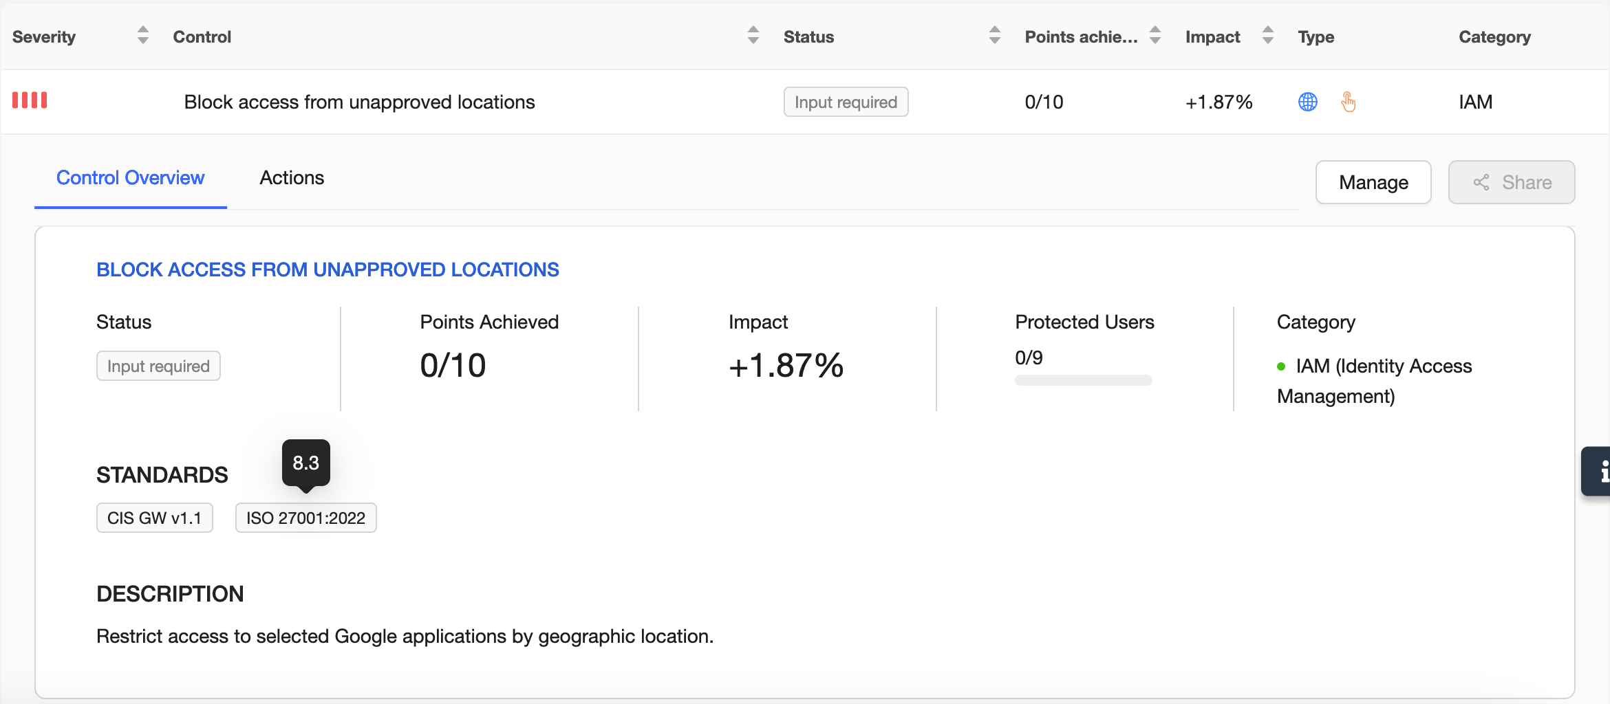Click the CIS GW v1.1 standard tag
The height and width of the screenshot is (704, 1610).
coord(154,518)
